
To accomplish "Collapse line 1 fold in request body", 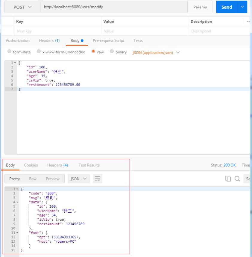I will pyautogui.click(x=15, y=63).
